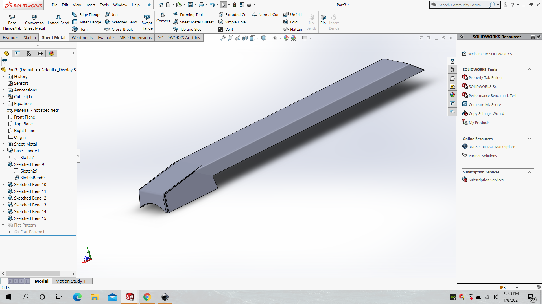Insert a Sheet Metal Gusset

[x=193, y=22]
